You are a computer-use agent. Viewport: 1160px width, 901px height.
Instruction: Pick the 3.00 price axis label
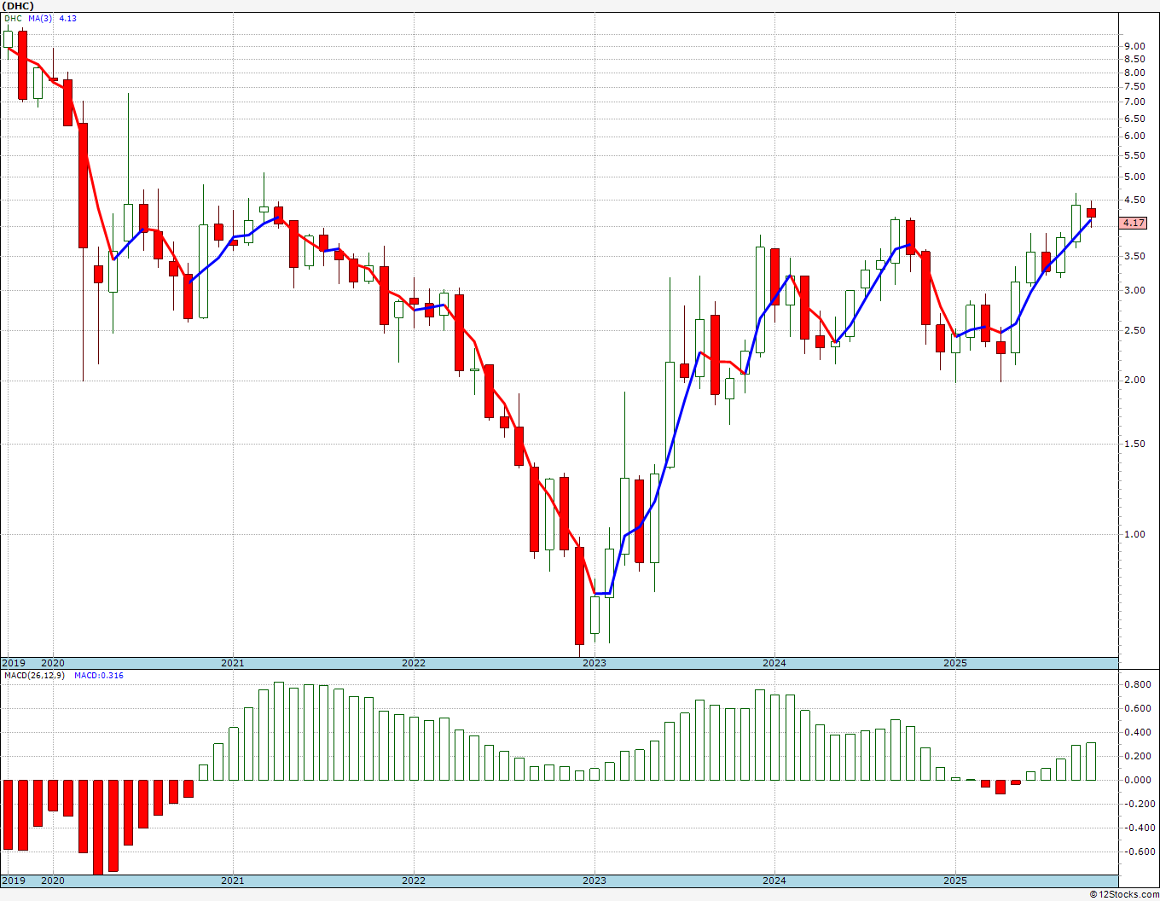pos(1134,290)
